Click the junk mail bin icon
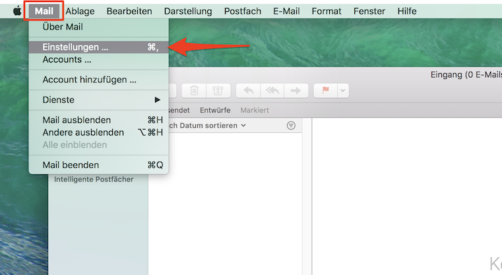 [x=218, y=90]
